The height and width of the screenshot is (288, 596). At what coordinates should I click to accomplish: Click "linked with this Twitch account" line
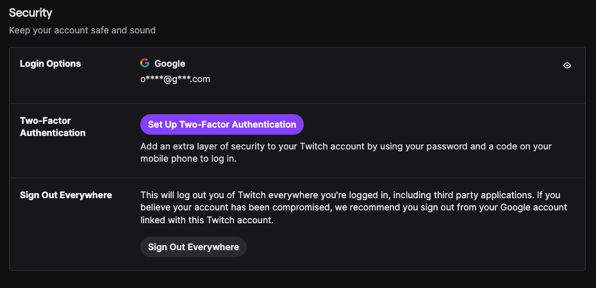206,220
